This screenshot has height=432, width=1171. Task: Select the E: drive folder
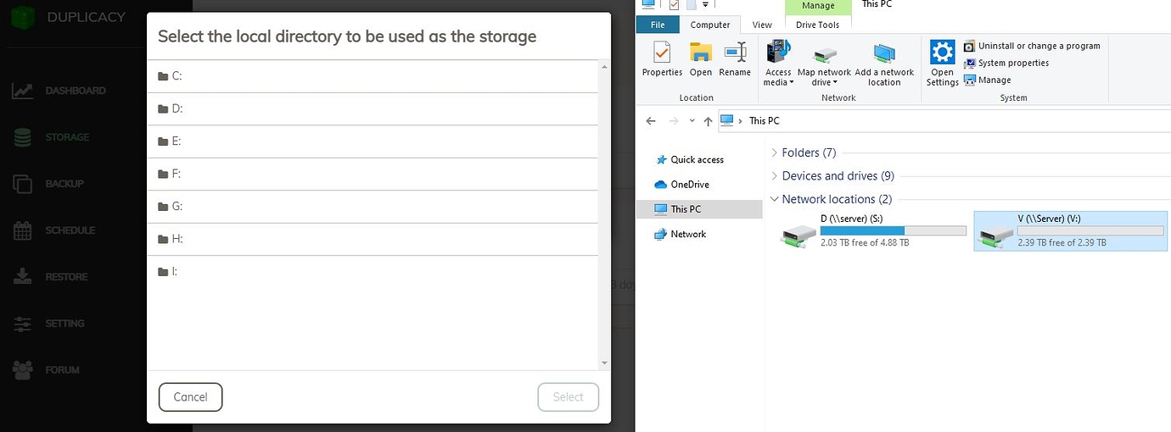(x=373, y=141)
